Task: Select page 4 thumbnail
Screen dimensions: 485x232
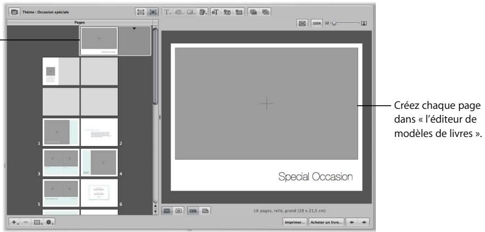Action: pyautogui.click(x=99, y=162)
